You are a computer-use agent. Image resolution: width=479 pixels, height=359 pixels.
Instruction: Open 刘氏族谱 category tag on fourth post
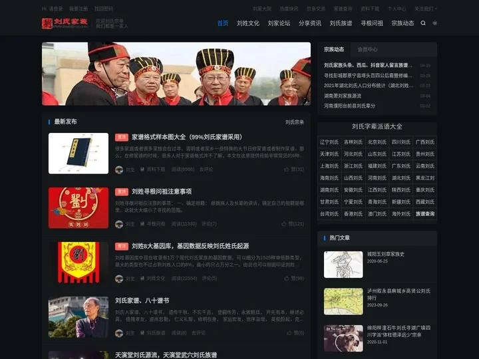tap(153, 333)
